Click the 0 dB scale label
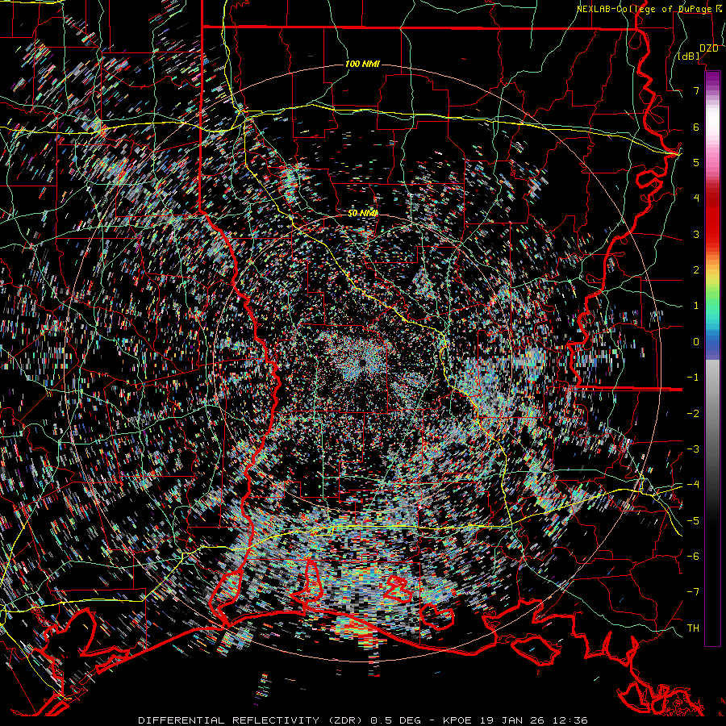 696,342
